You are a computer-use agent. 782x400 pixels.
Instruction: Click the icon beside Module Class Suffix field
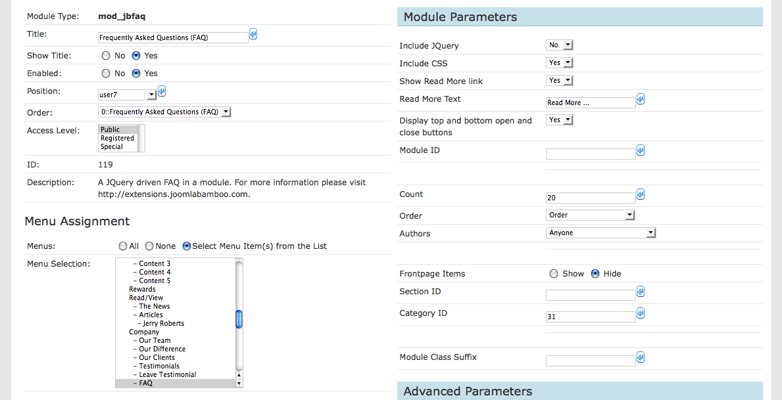(641, 357)
